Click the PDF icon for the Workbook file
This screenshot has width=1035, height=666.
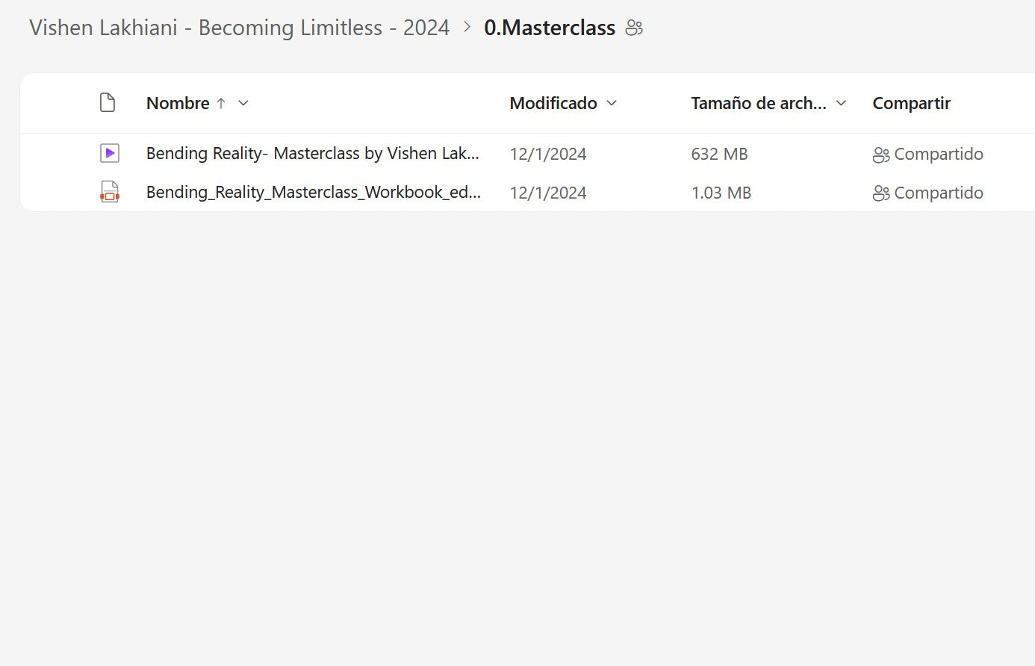pyautogui.click(x=110, y=193)
